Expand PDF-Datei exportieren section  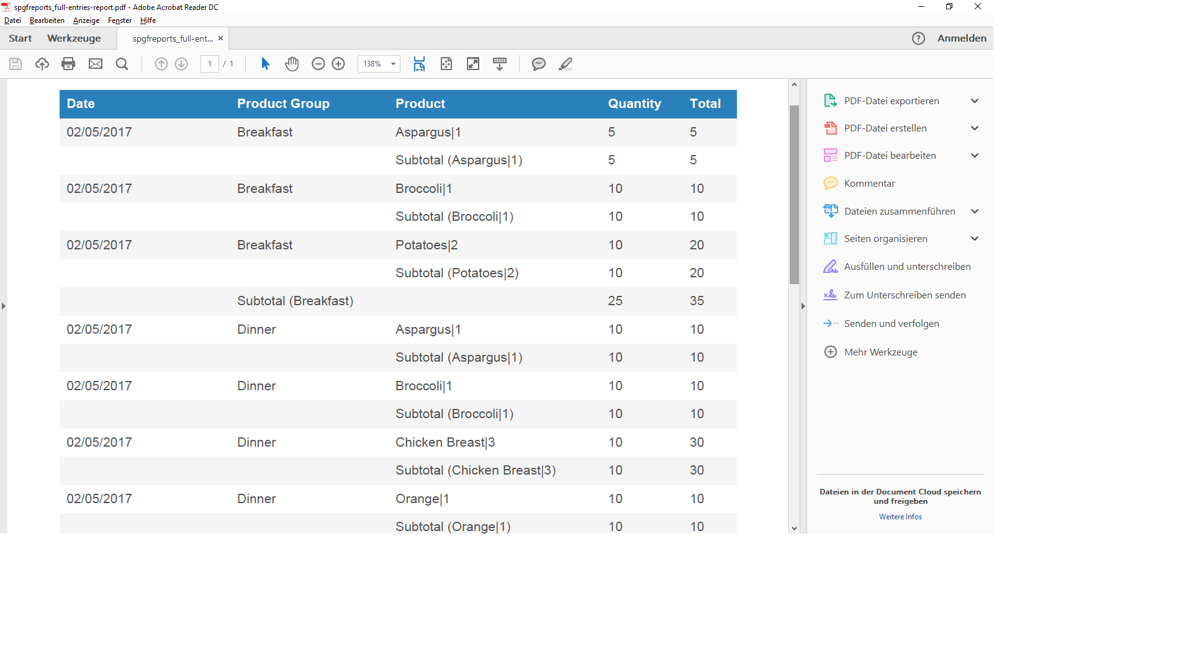tap(975, 101)
